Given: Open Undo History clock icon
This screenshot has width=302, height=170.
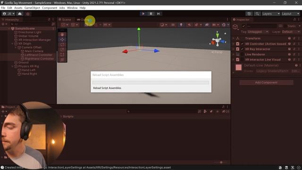Looking at the screenshot, I should pos(249,14).
